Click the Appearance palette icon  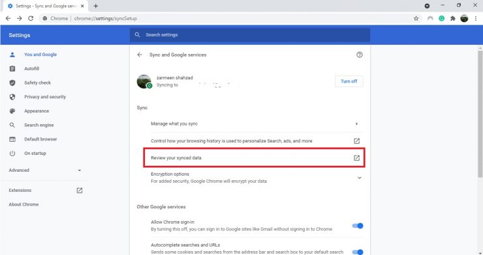pos(12,111)
